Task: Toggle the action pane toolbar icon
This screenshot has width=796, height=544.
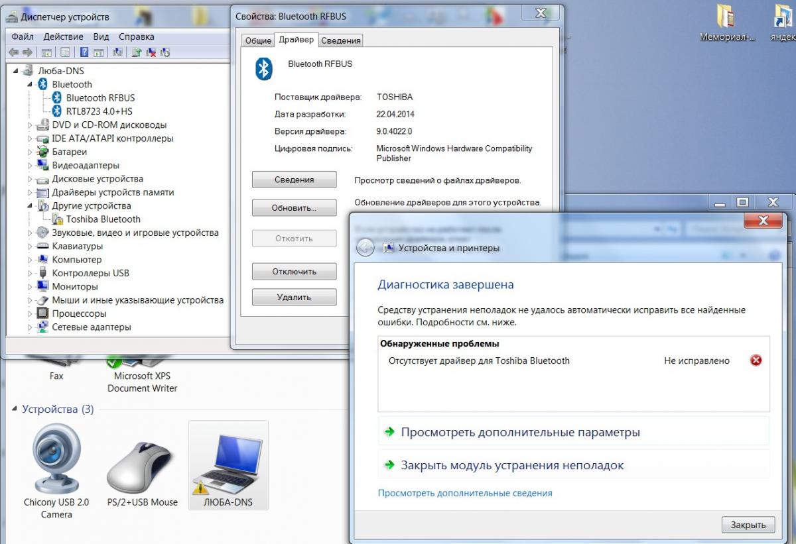Action: pos(98,52)
